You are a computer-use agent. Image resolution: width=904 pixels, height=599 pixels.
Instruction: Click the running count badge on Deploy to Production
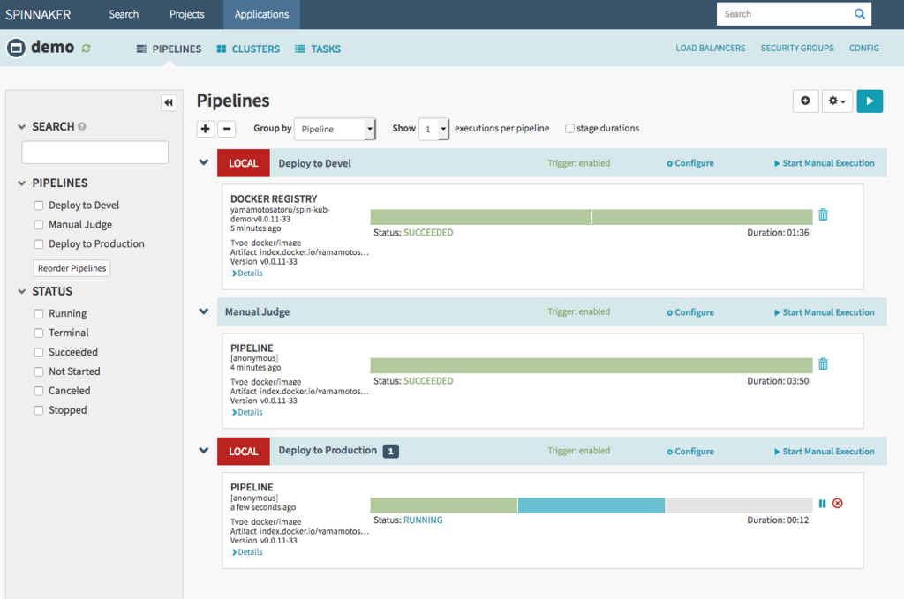(x=391, y=451)
